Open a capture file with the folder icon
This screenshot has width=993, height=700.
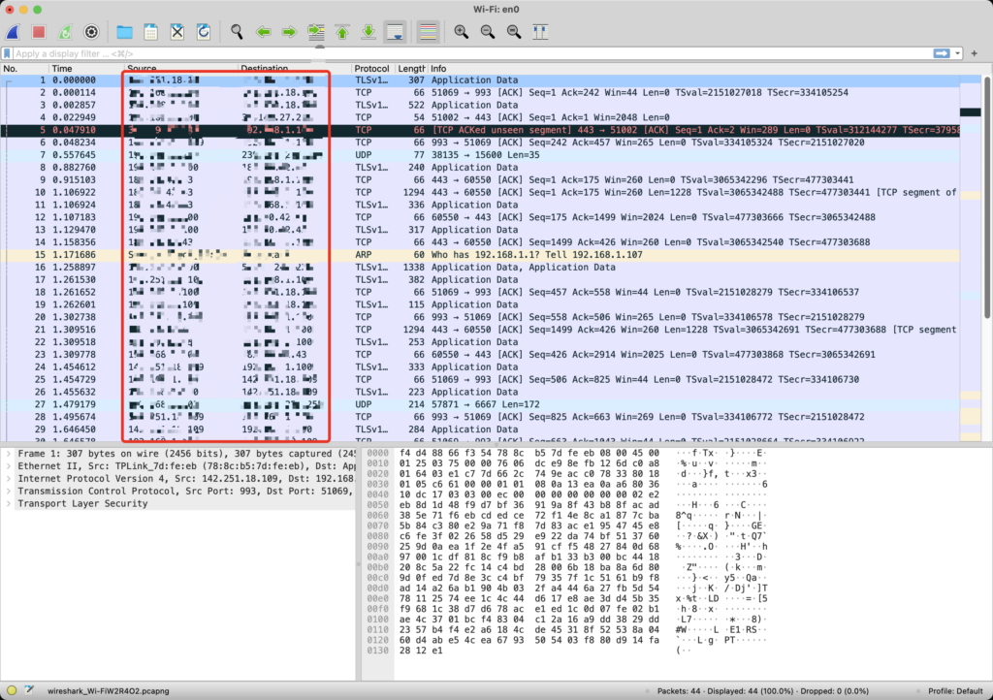click(125, 32)
